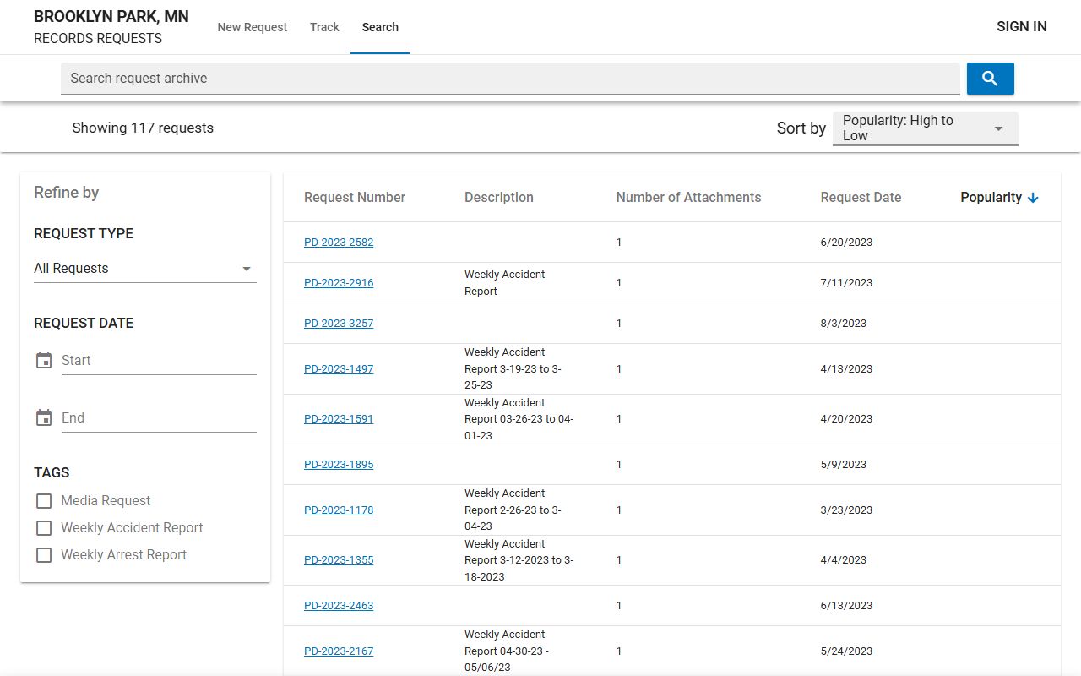
Task: Click the 4/20/2023 request date cell
Action: click(846, 419)
